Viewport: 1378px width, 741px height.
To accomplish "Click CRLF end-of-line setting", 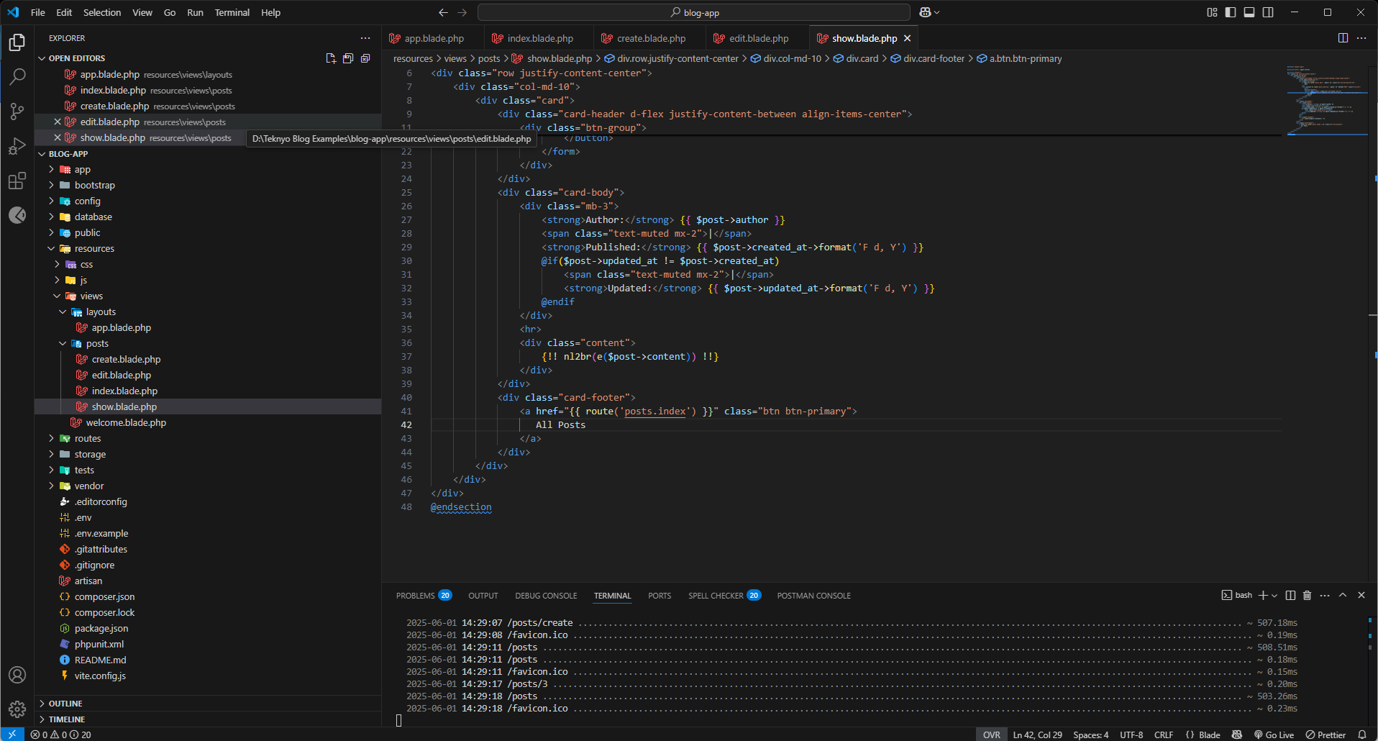I will pyautogui.click(x=1164, y=735).
